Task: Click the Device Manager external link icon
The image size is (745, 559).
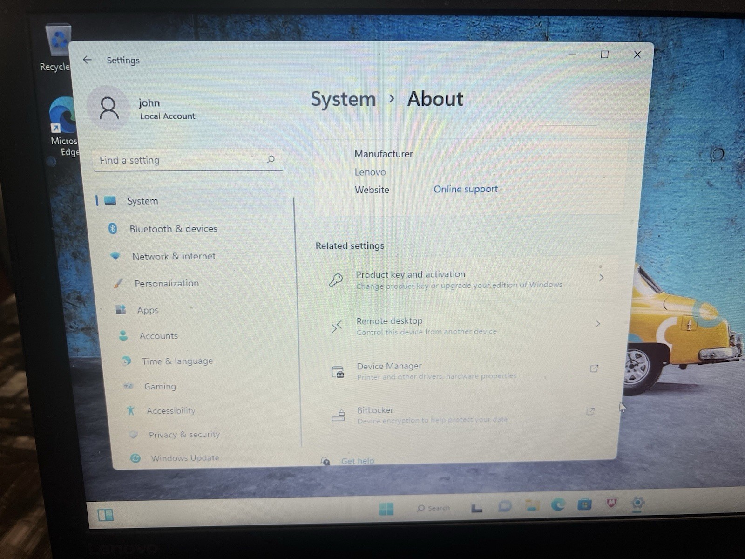Action: click(594, 368)
